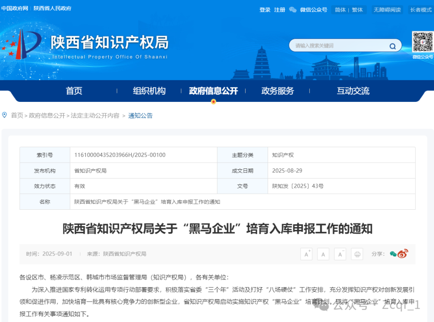Go to 首页 homepage tab
The height and width of the screenshot is (322, 434).
coord(74,91)
